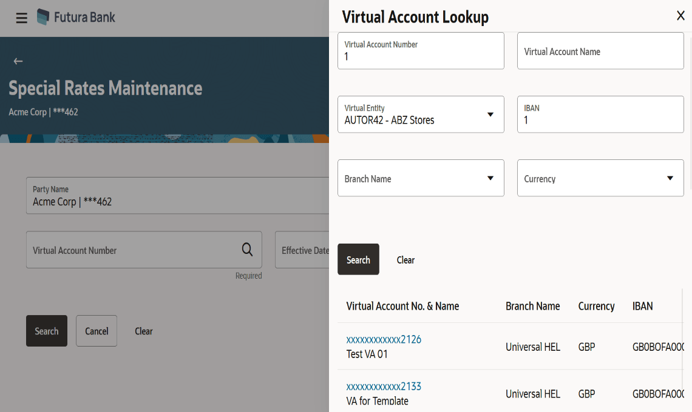Click the Cancel button
Screen dimensions: 692x412
click(x=97, y=331)
